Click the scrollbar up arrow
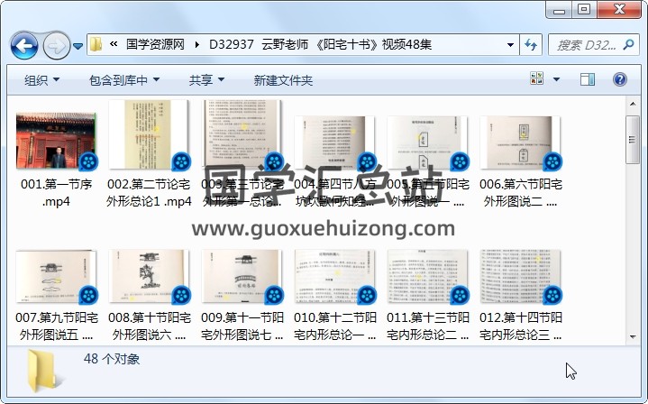 (x=633, y=104)
